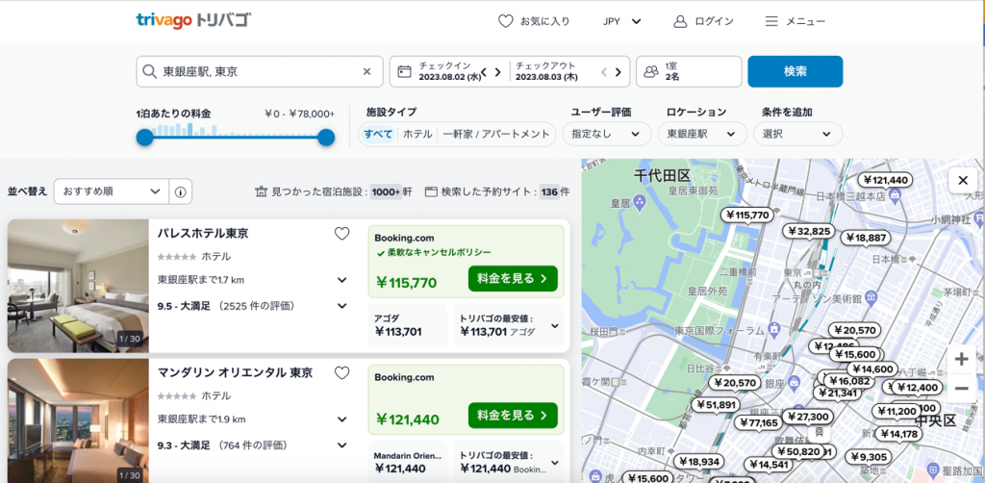Click 料金を見る for ¥115,770 deal
985x483 pixels.
513,279
